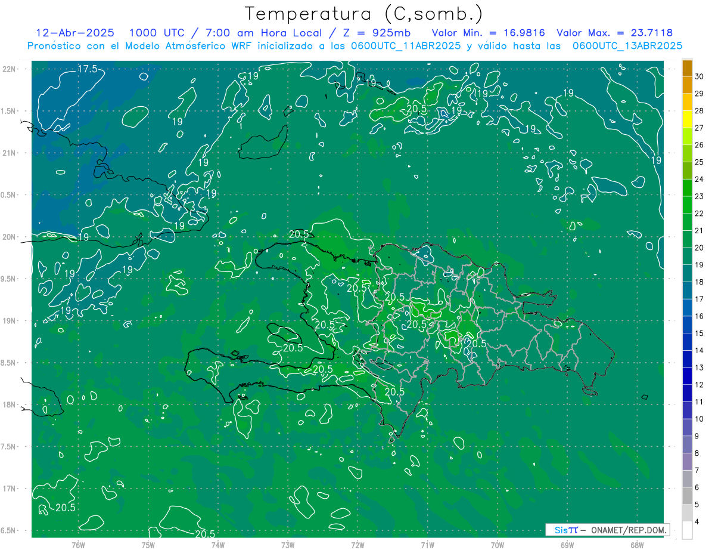Click the "72W" longitude label

(357, 545)
